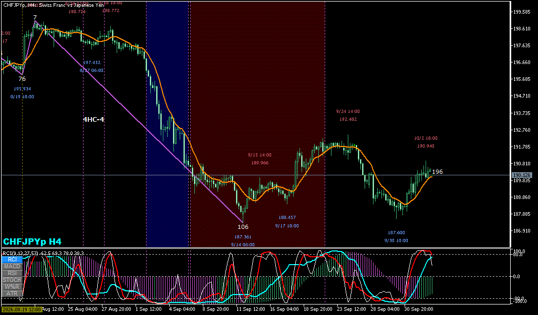This screenshot has width=538, height=315.
Task: Click the high price label 198.724
Action: coord(77,12)
